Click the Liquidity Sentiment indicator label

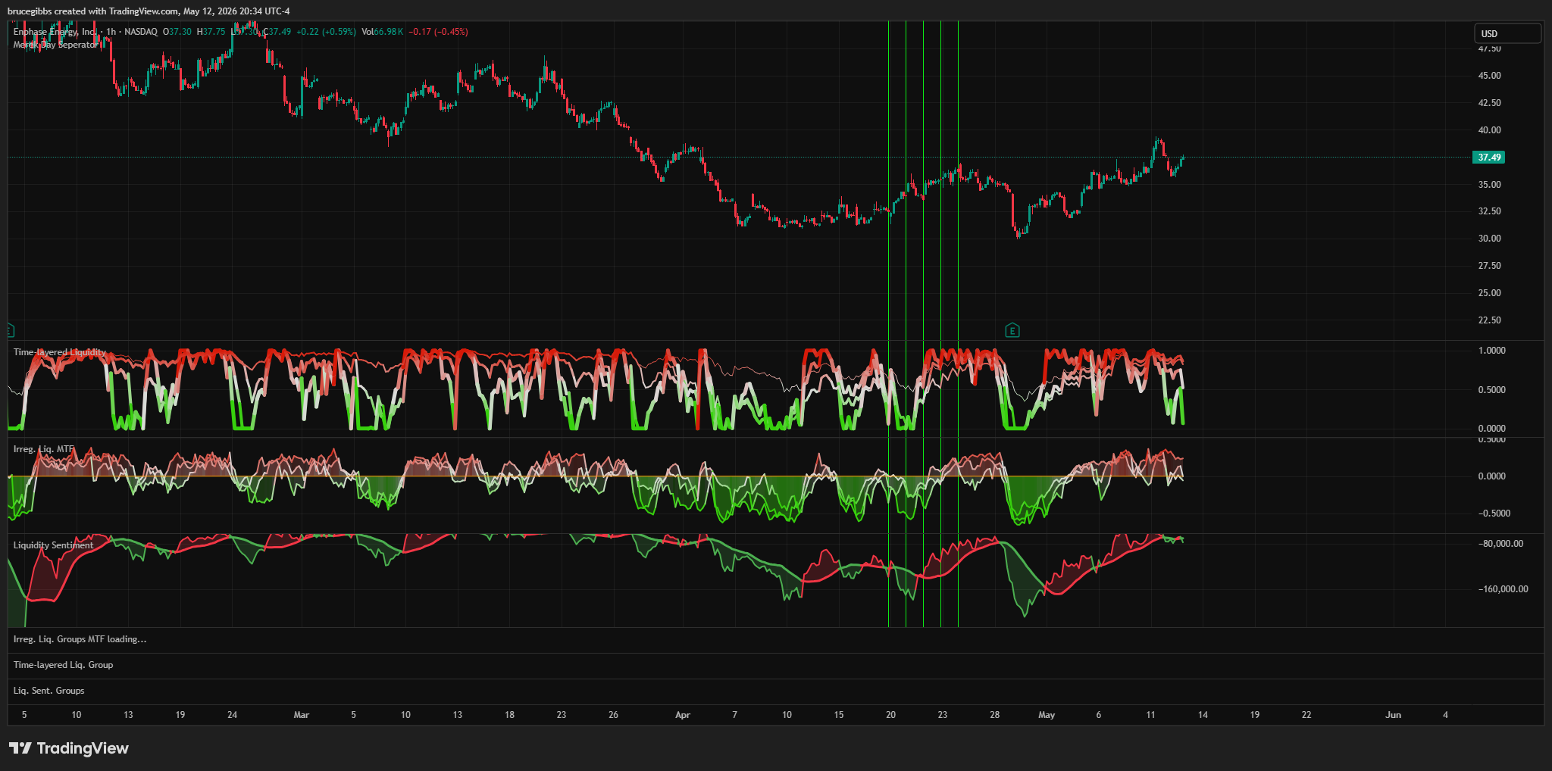click(54, 545)
